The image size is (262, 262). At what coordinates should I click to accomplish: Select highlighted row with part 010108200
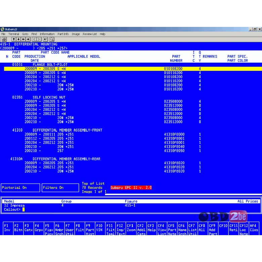pos(133,69)
